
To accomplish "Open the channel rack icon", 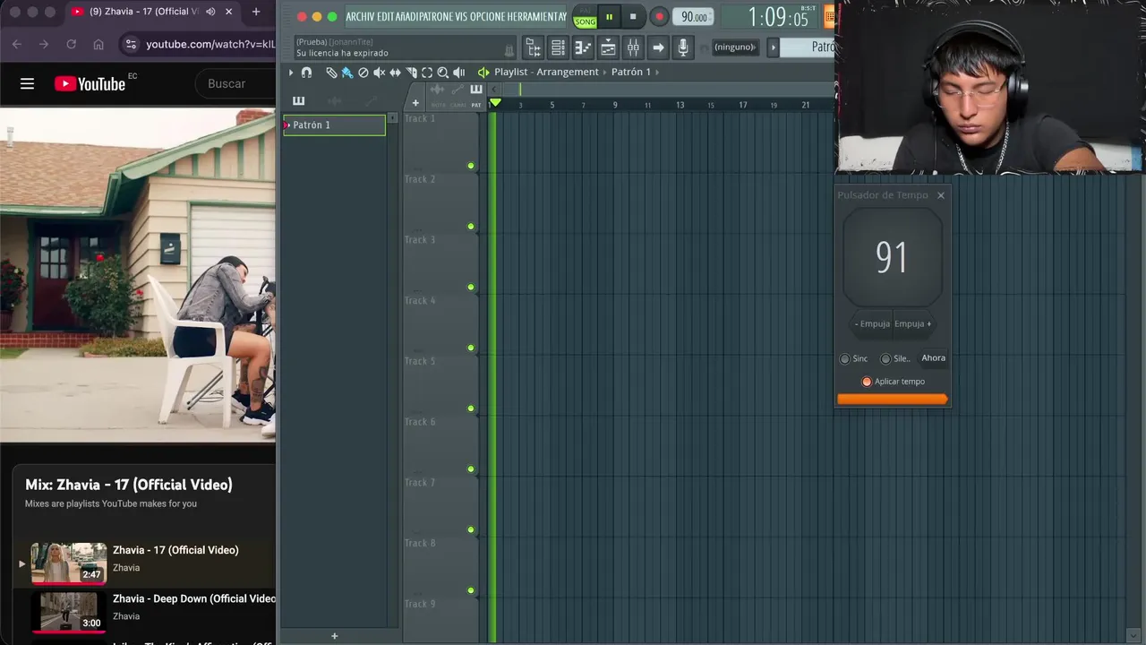I will 558,47.
